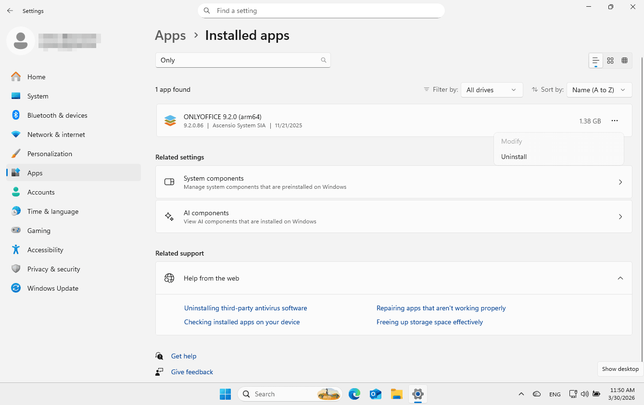Click the back arrow in Settings
The height and width of the screenshot is (405, 644).
coord(10,11)
